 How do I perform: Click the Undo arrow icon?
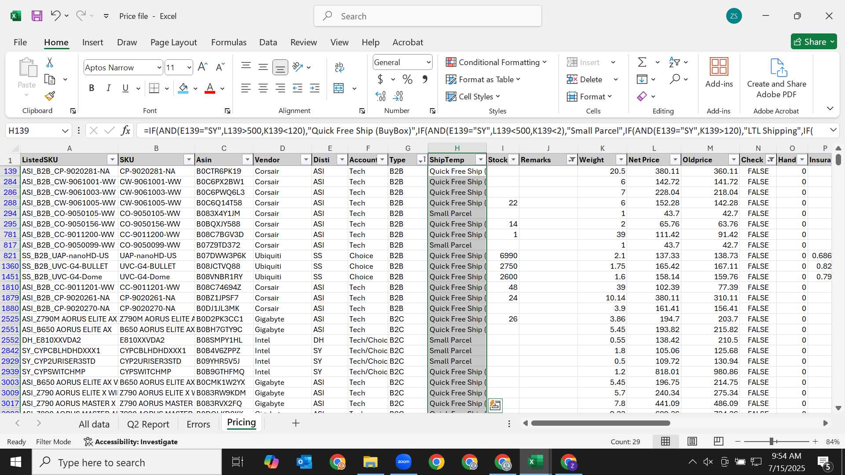pyautogui.click(x=55, y=16)
